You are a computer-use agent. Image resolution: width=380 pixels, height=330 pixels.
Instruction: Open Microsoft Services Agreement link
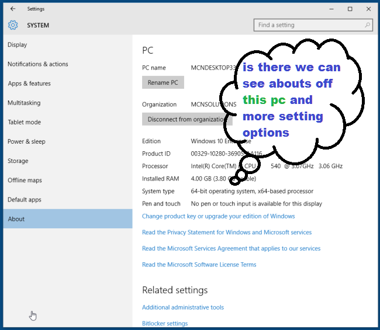click(231, 248)
